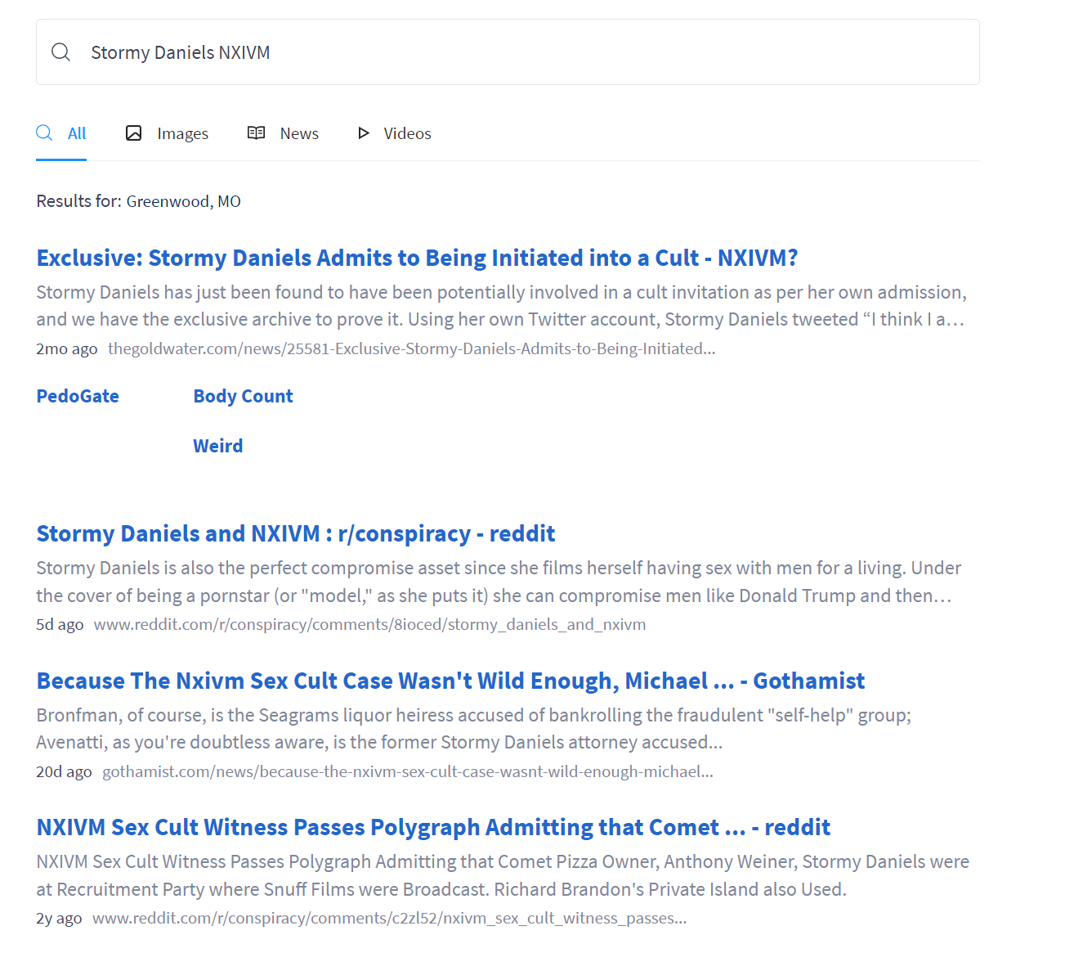Click snippet starting Stormy Daniels is also the perfect
The image size is (1074, 953).
(x=499, y=582)
